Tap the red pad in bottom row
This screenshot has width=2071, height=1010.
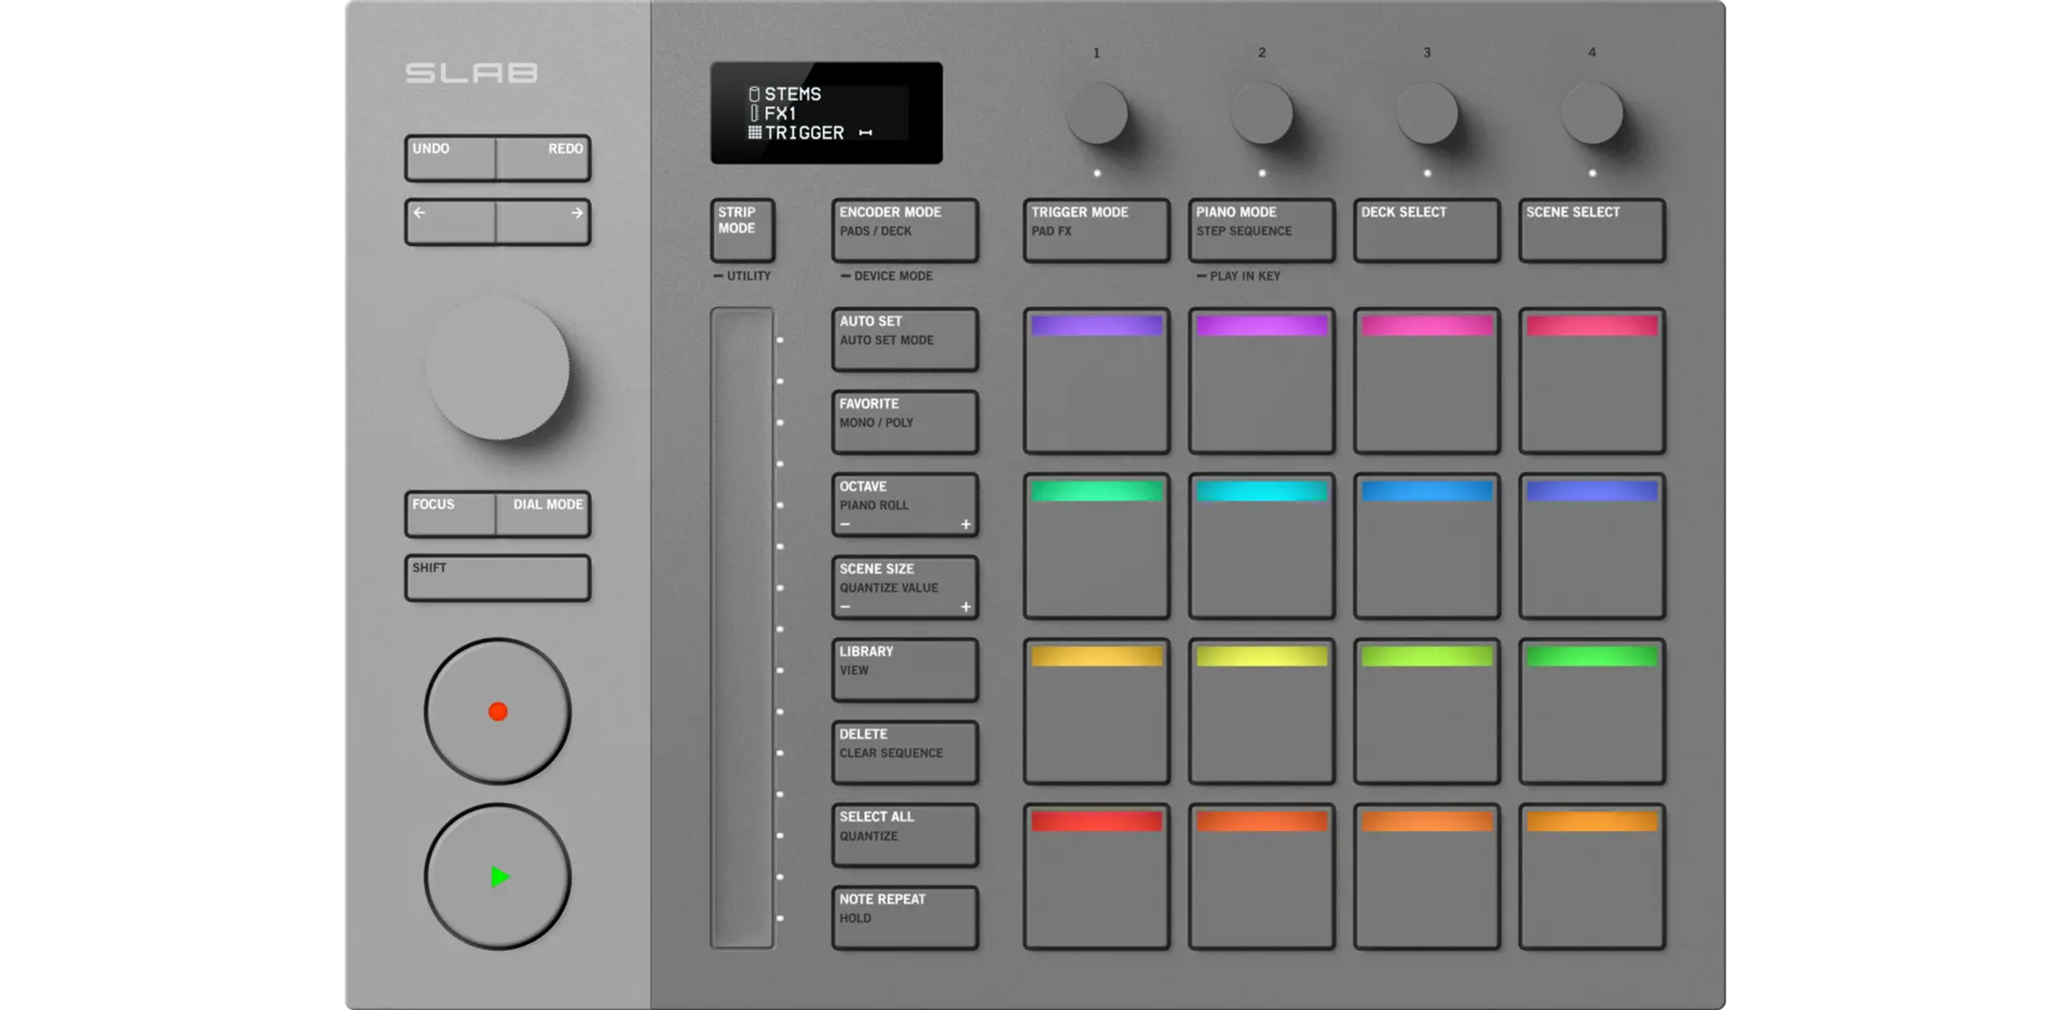click(1096, 877)
